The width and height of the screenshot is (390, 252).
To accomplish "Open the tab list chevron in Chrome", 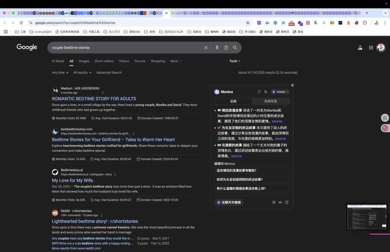I will click(x=385, y=13).
